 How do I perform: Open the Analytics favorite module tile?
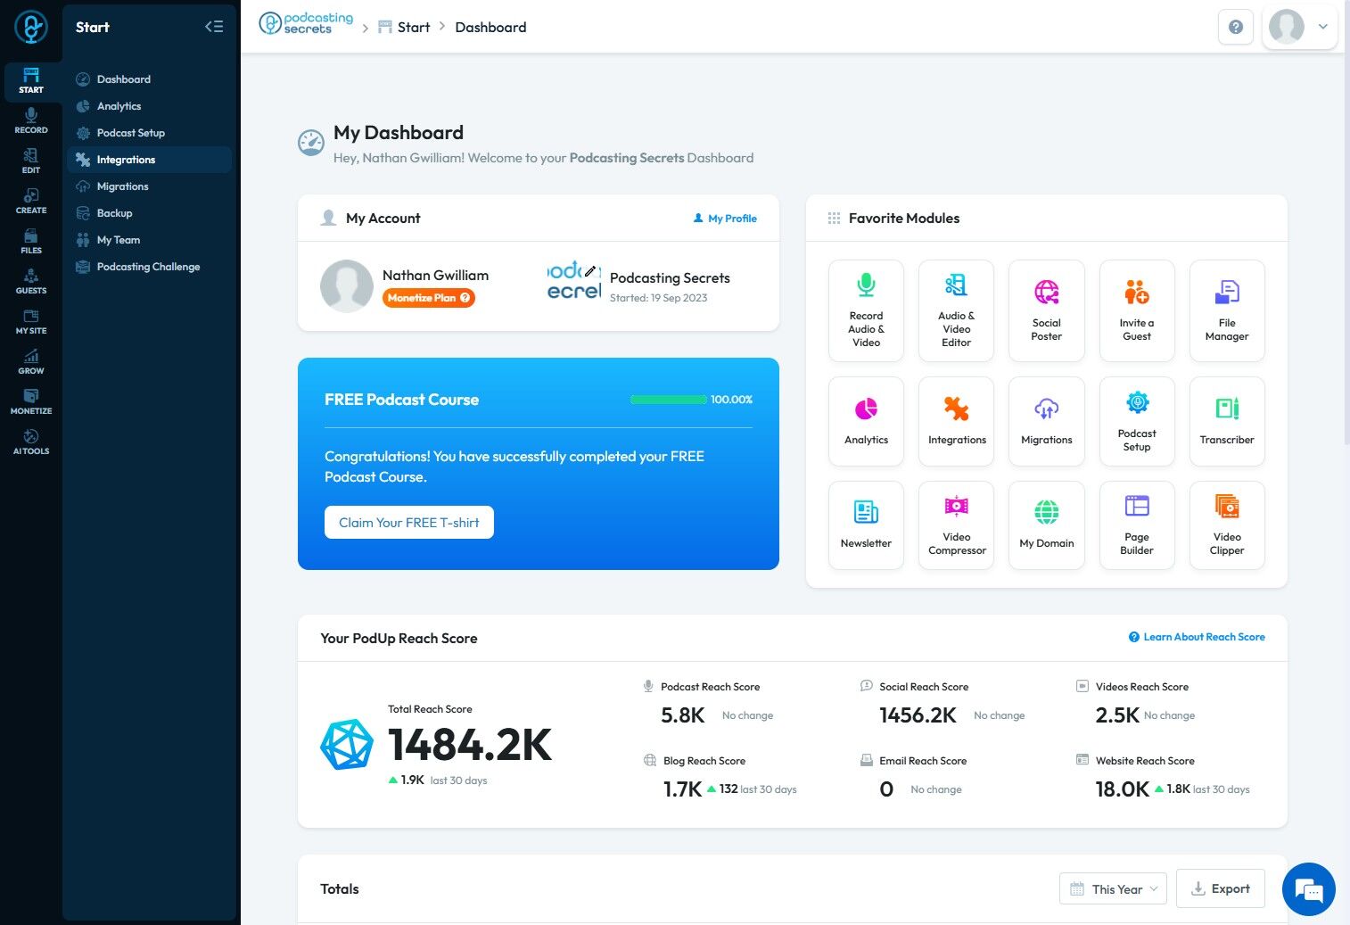coord(866,421)
